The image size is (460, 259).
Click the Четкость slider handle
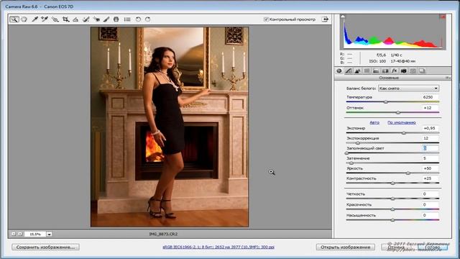tap(393, 199)
